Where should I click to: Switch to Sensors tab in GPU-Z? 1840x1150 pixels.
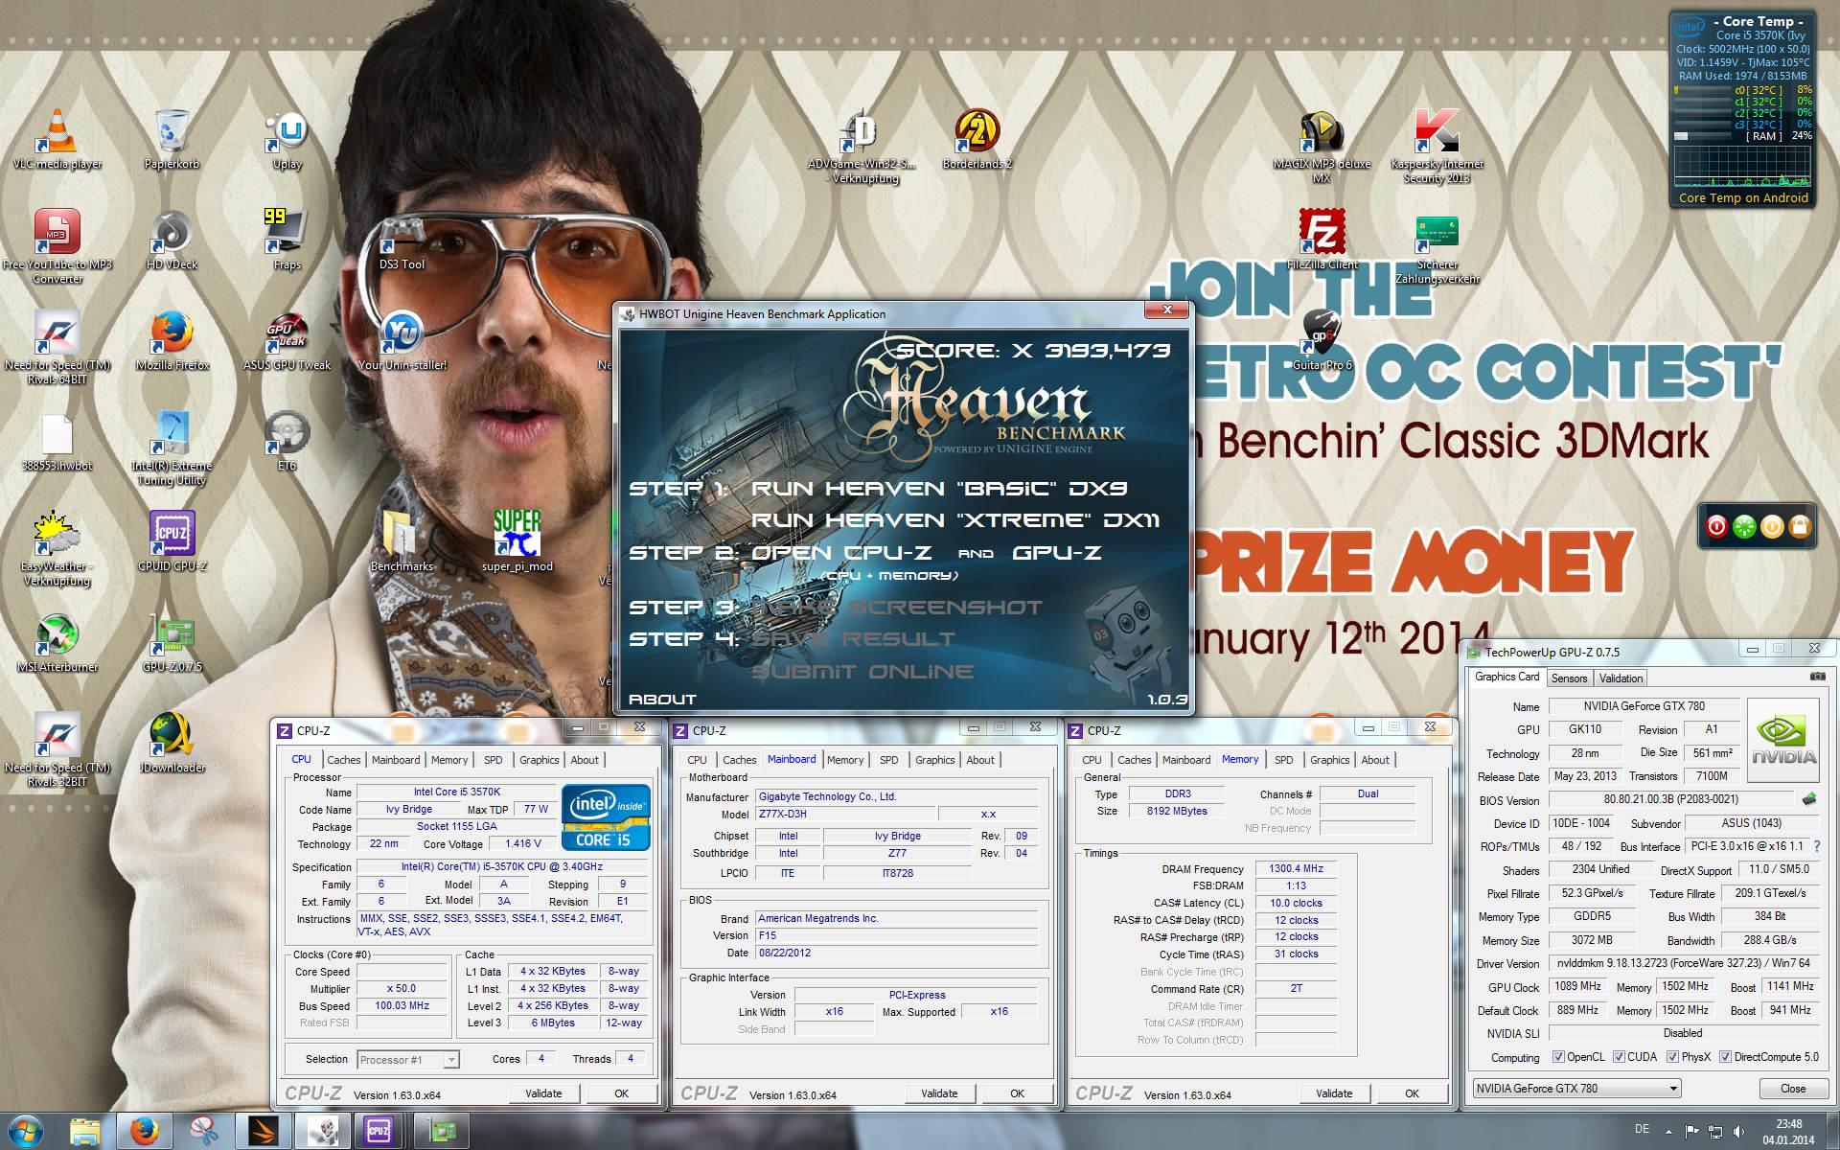[x=1569, y=678]
